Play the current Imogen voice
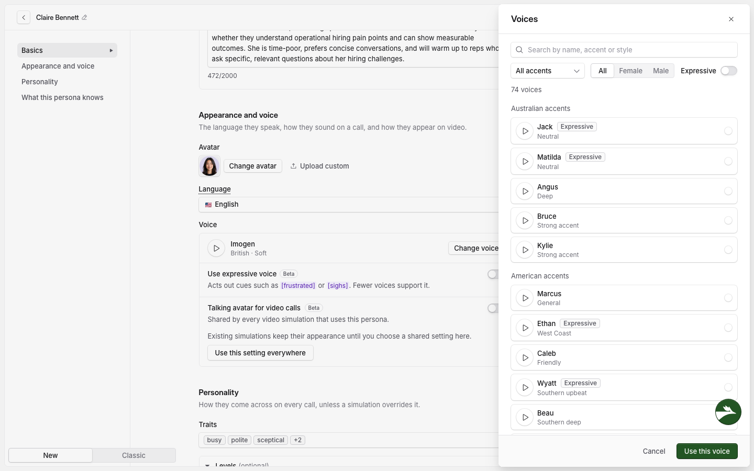 coord(216,248)
